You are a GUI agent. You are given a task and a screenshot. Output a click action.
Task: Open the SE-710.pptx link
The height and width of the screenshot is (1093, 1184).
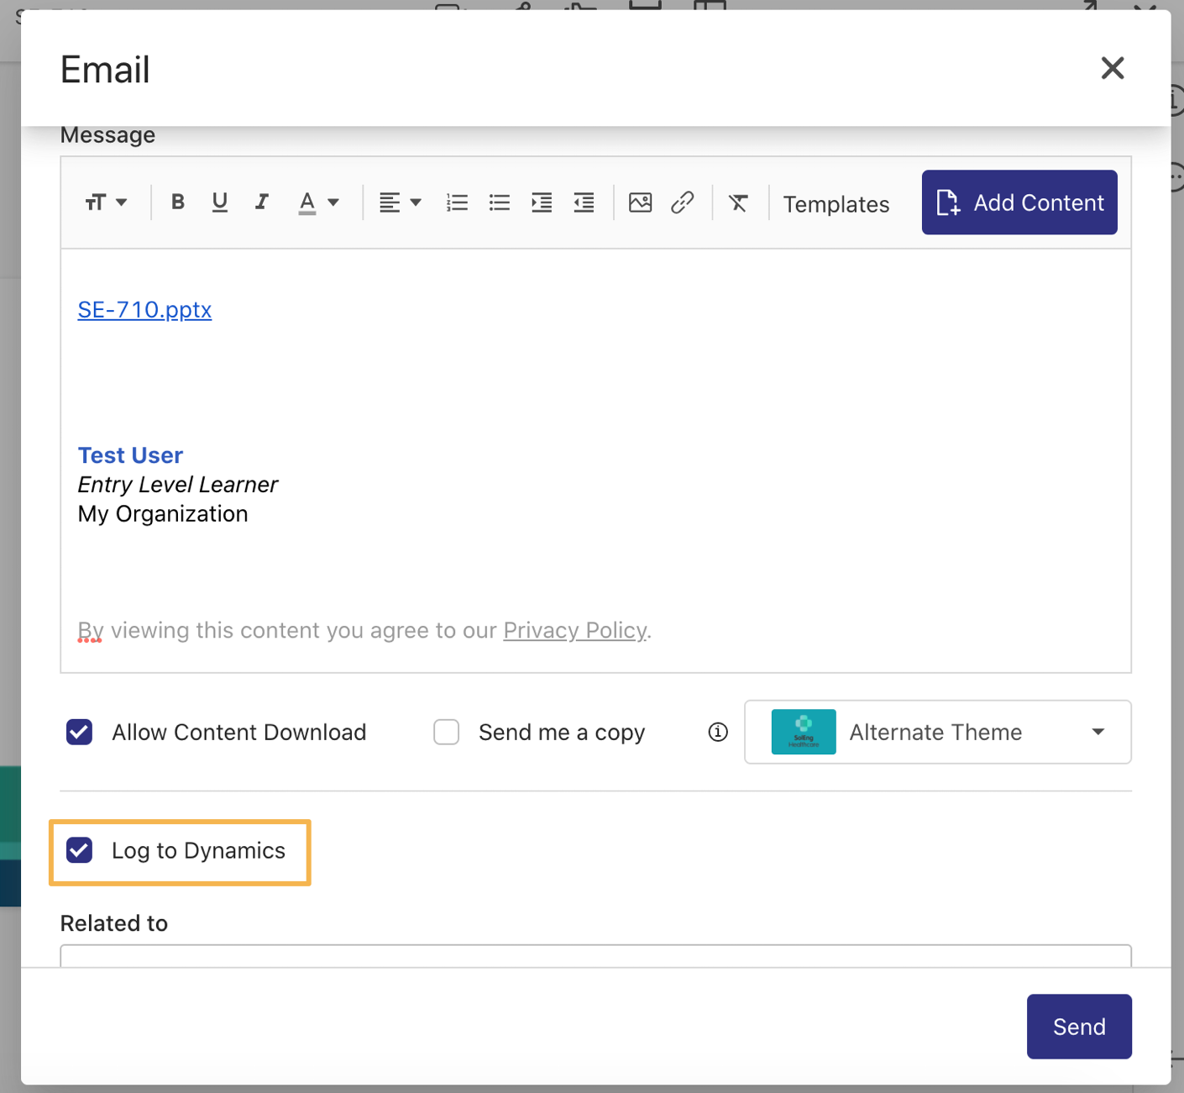pos(144,310)
